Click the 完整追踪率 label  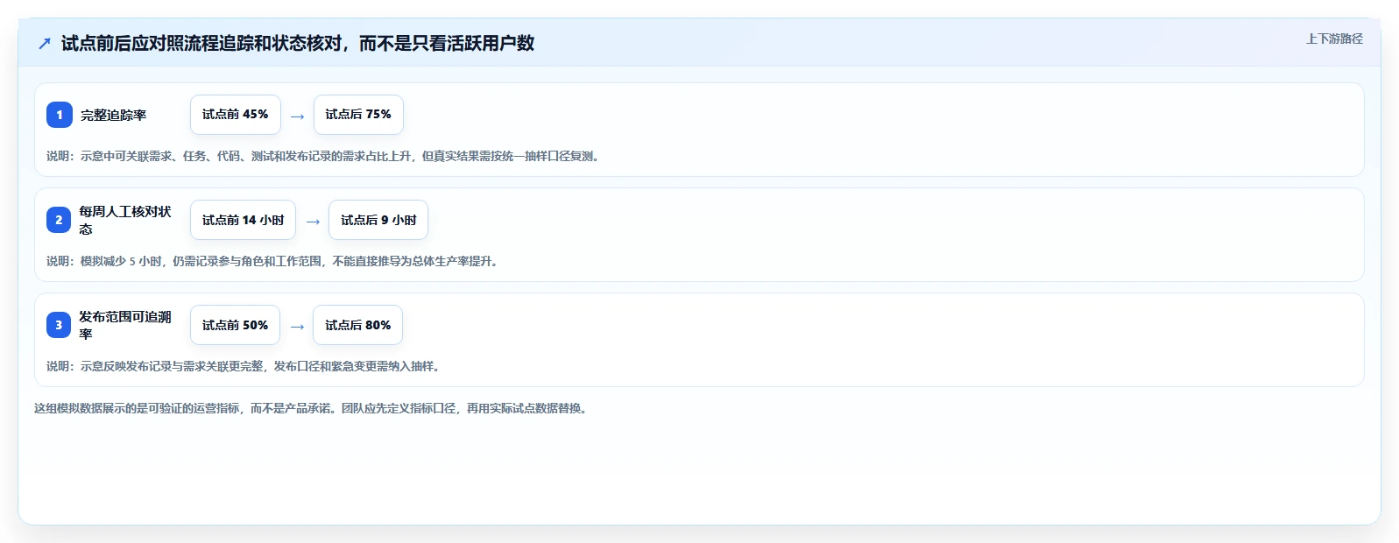[114, 115]
